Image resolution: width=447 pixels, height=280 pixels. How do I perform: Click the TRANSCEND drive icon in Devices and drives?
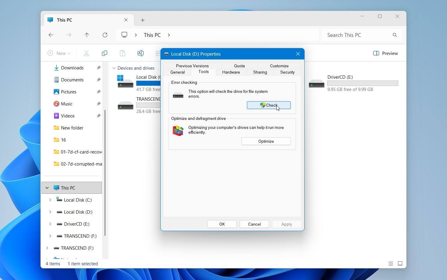point(125,105)
